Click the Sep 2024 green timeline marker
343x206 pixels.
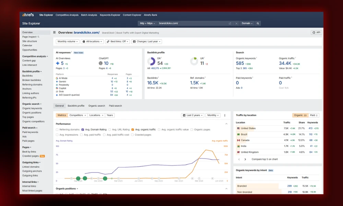tap(78, 179)
